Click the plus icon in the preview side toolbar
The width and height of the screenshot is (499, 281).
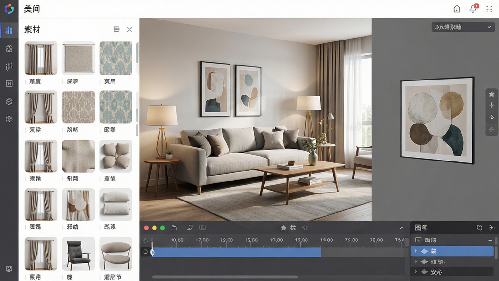[x=491, y=105]
